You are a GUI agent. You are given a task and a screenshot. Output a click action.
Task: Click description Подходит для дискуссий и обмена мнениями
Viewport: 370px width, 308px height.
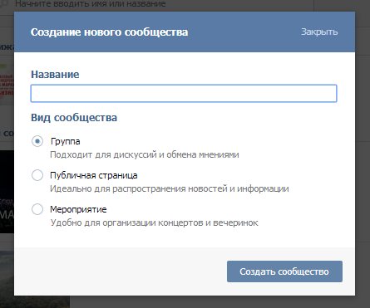145,154
